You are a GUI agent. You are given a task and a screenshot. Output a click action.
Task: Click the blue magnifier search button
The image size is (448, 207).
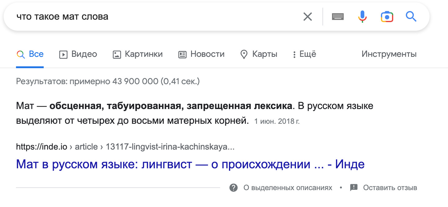pyautogui.click(x=411, y=17)
